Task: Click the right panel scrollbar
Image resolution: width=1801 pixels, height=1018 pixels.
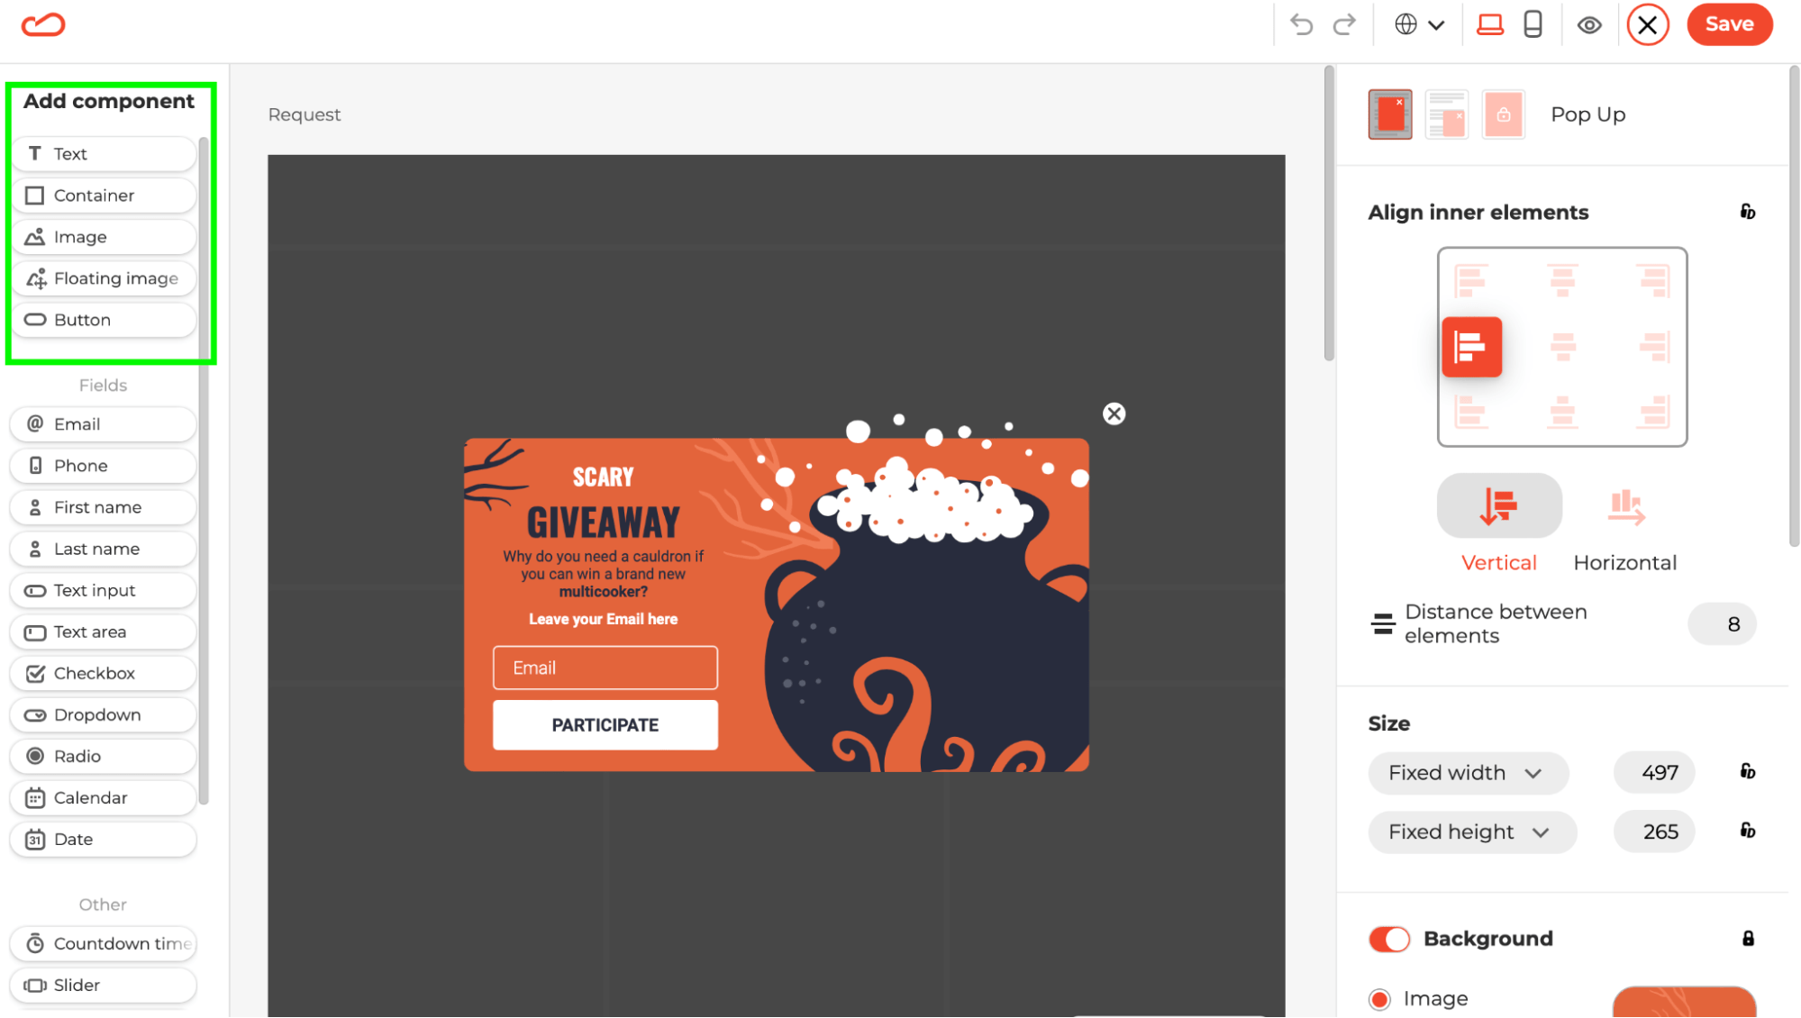Action: (x=1794, y=305)
